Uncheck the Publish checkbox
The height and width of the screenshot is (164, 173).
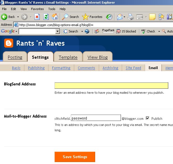tap(148, 118)
